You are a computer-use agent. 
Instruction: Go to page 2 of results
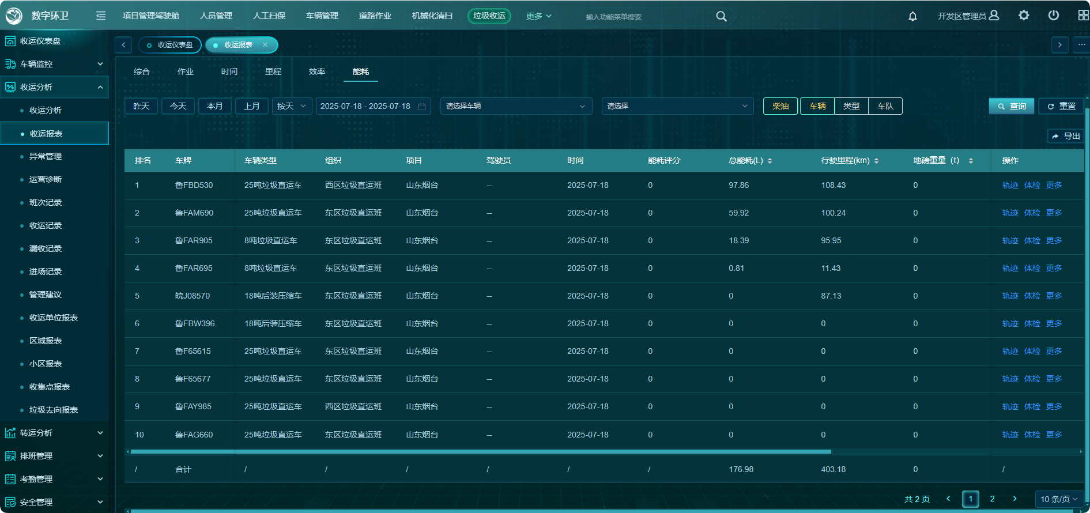(x=992, y=499)
